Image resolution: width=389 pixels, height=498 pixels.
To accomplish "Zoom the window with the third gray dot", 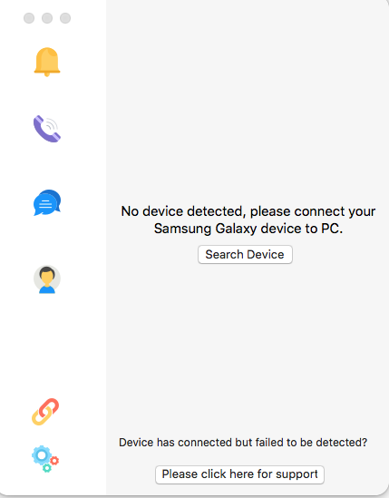I will 65,18.
